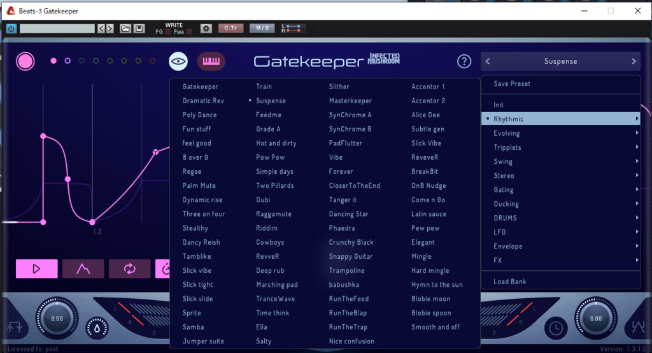Screen dimensions: 652x353
Task: Save host preset with floppy disk icon
Action: pos(139,28)
